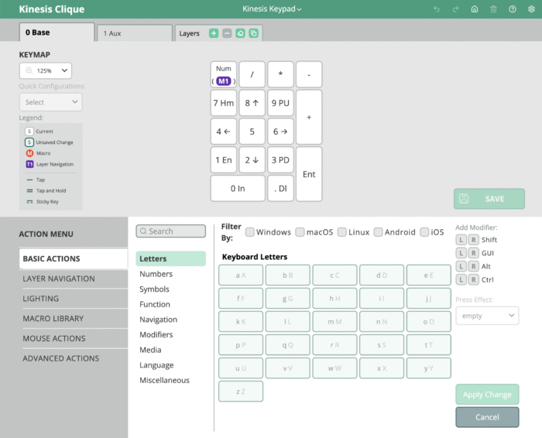Screen dimensions: 542x438
Task: Select the Ent key on keypad
Action: tap(309, 174)
